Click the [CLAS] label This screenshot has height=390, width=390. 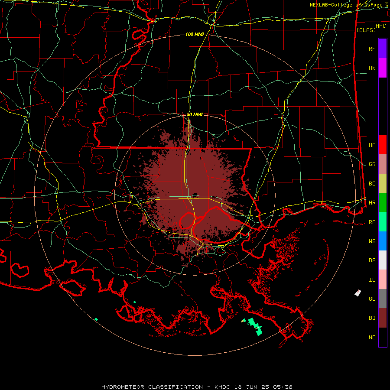pos(366,30)
